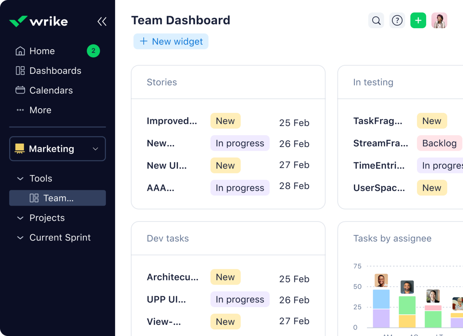
Task: Select the Home icon in sidebar
Action: click(x=20, y=51)
